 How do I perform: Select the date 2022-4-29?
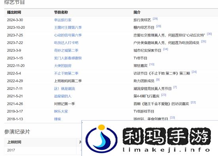(x=15, y=81)
